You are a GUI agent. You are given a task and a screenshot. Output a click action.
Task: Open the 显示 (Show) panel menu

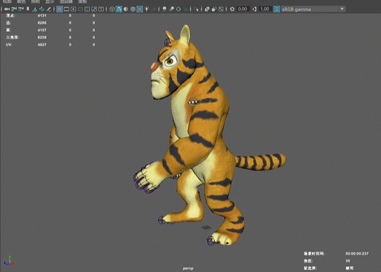coord(50,2)
